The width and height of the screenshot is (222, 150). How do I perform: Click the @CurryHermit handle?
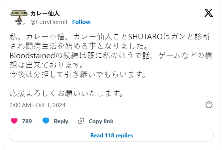click(49, 22)
